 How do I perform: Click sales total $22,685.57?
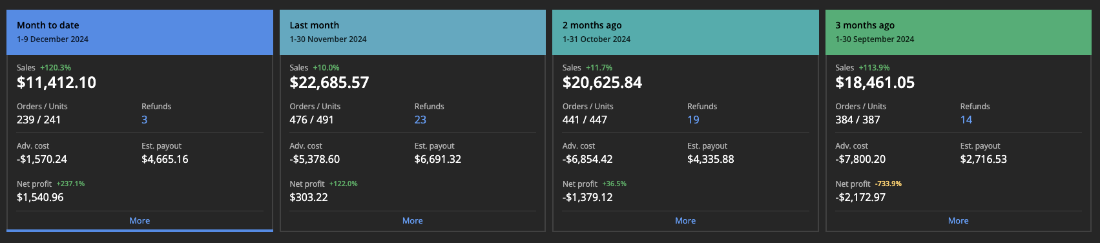click(x=329, y=83)
